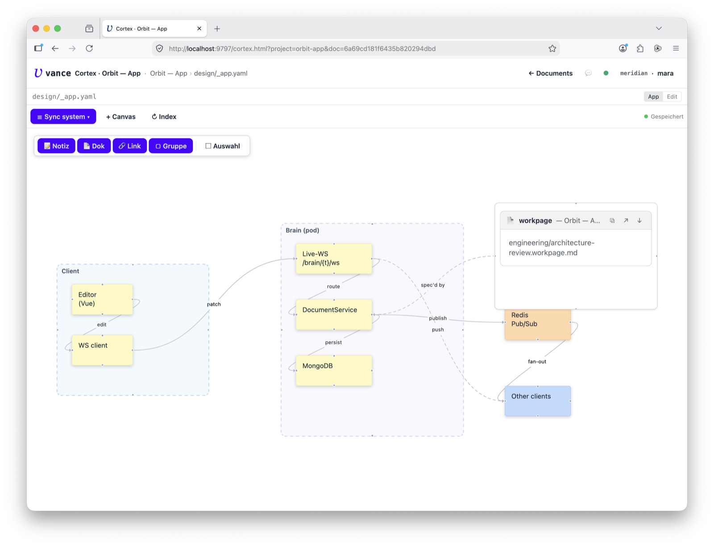
Task: Click the spec'd by edge label
Action: click(x=433, y=285)
